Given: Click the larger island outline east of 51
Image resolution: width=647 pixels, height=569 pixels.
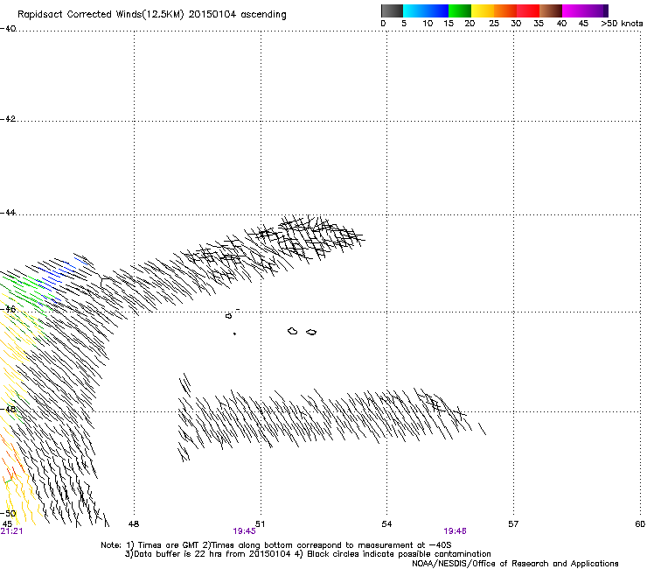Looking at the screenshot, I should 293,331.
